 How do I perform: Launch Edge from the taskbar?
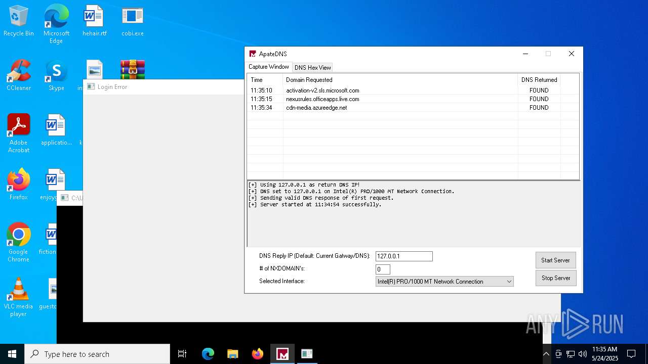coord(208,354)
